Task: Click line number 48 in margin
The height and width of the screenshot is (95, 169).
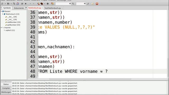Action: [x=33, y=71]
